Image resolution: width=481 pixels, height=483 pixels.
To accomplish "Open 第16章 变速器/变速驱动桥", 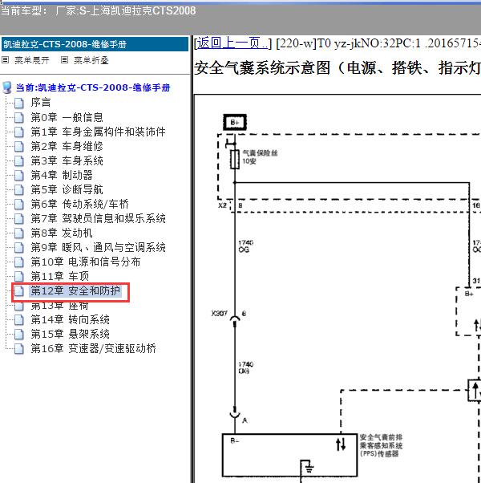I will [93, 349].
